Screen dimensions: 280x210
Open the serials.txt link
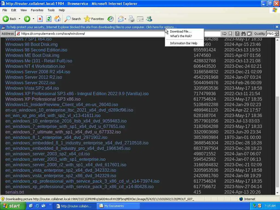pyautogui.click(x=15, y=192)
